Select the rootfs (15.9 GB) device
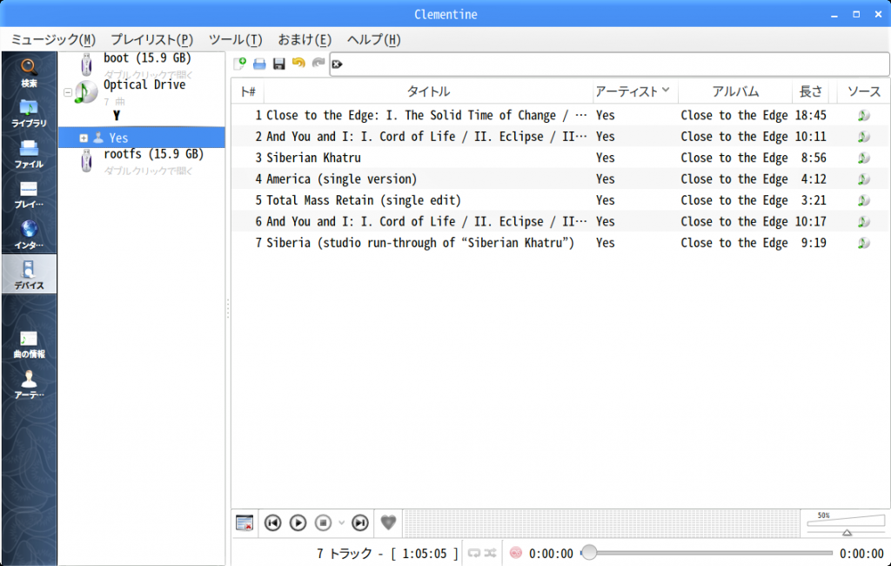891x566 pixels. (153, 154)
